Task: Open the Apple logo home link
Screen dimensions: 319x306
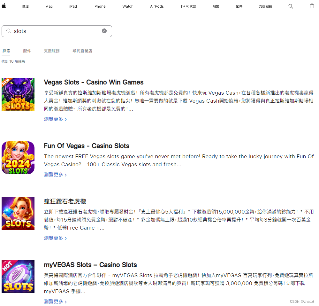Action: pos(4,6)
